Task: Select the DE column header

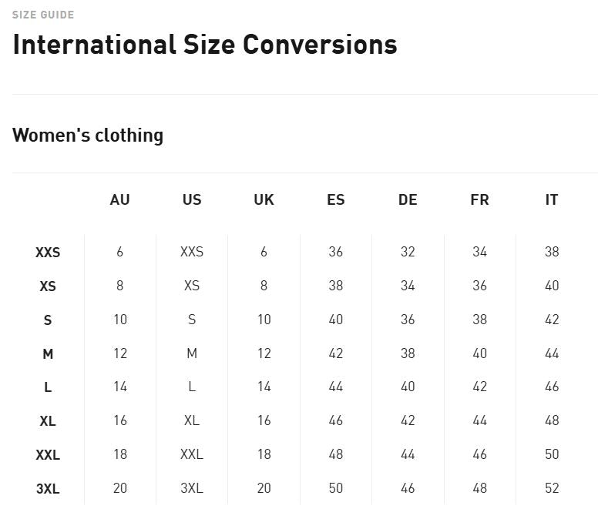Action: click(x=408, y=200)
